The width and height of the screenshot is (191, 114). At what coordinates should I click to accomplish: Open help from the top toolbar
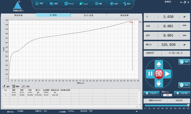coord(125,4)
